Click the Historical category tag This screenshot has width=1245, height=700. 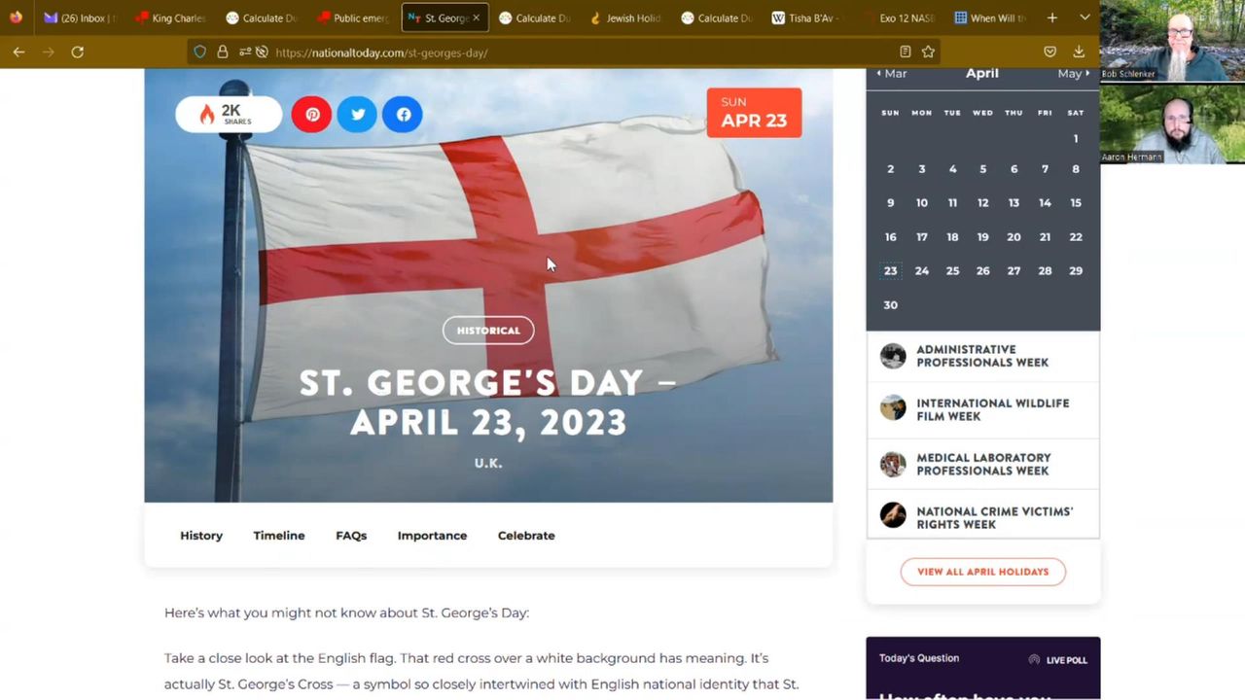pos(488,331)
